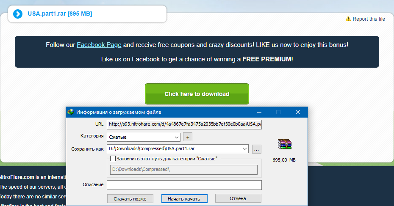Click the green Click here to download button
Screen dimensions: 394x206
click(x=197, y=94)
